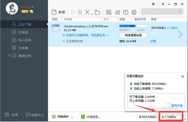Click the 反馈 feedback link

(153, 41)
